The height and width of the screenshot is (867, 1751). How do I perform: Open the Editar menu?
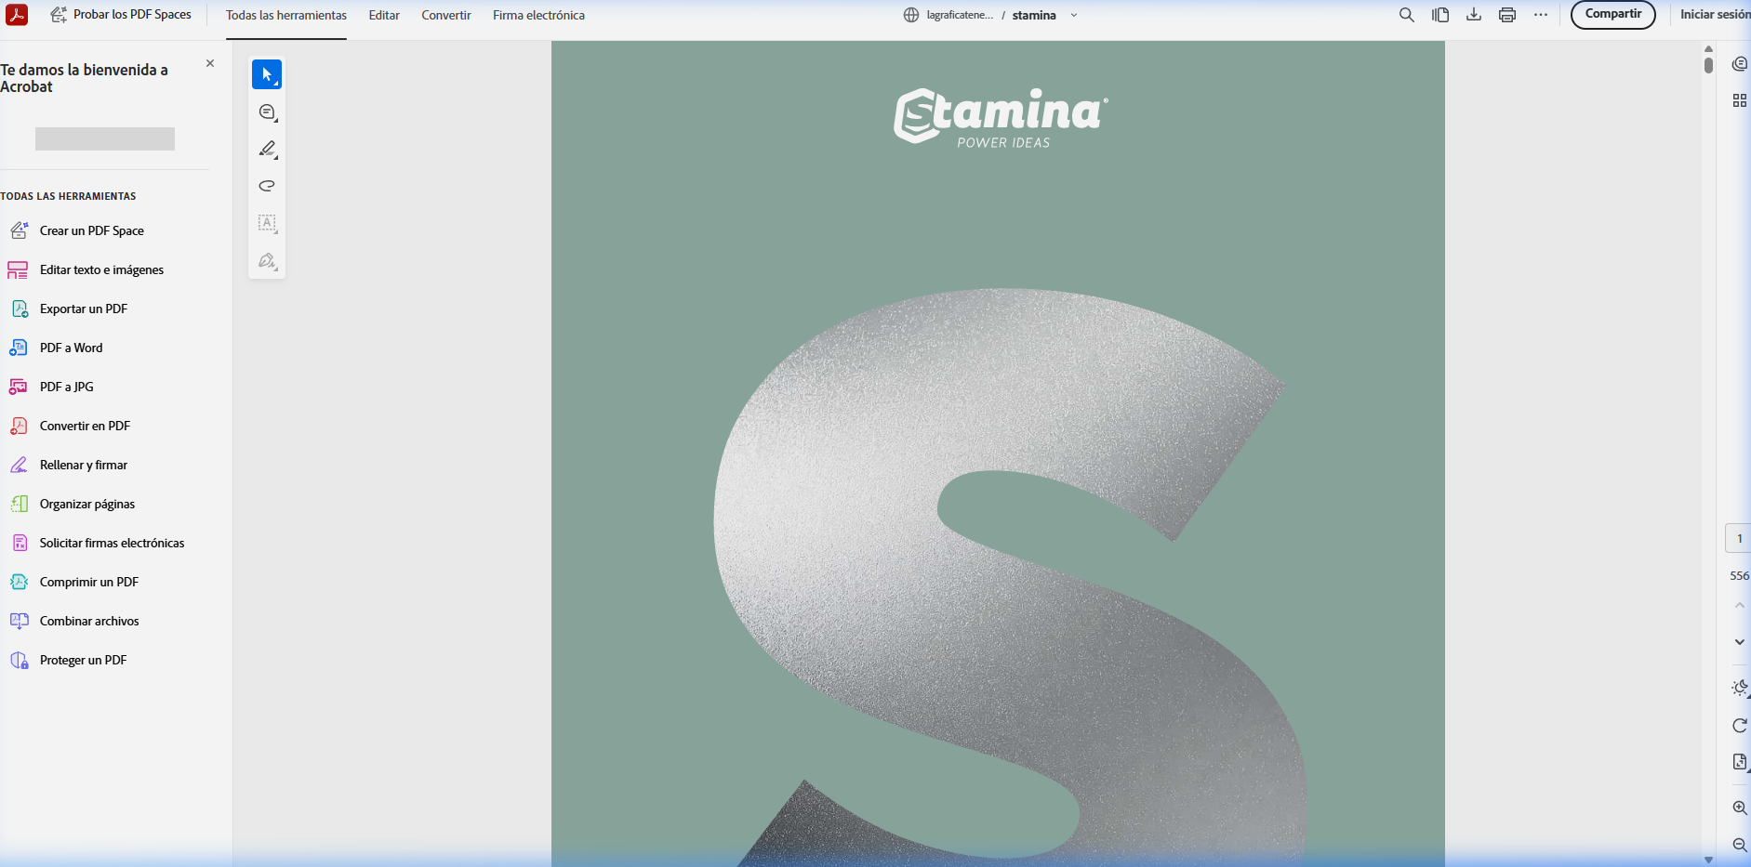point(384,15)
